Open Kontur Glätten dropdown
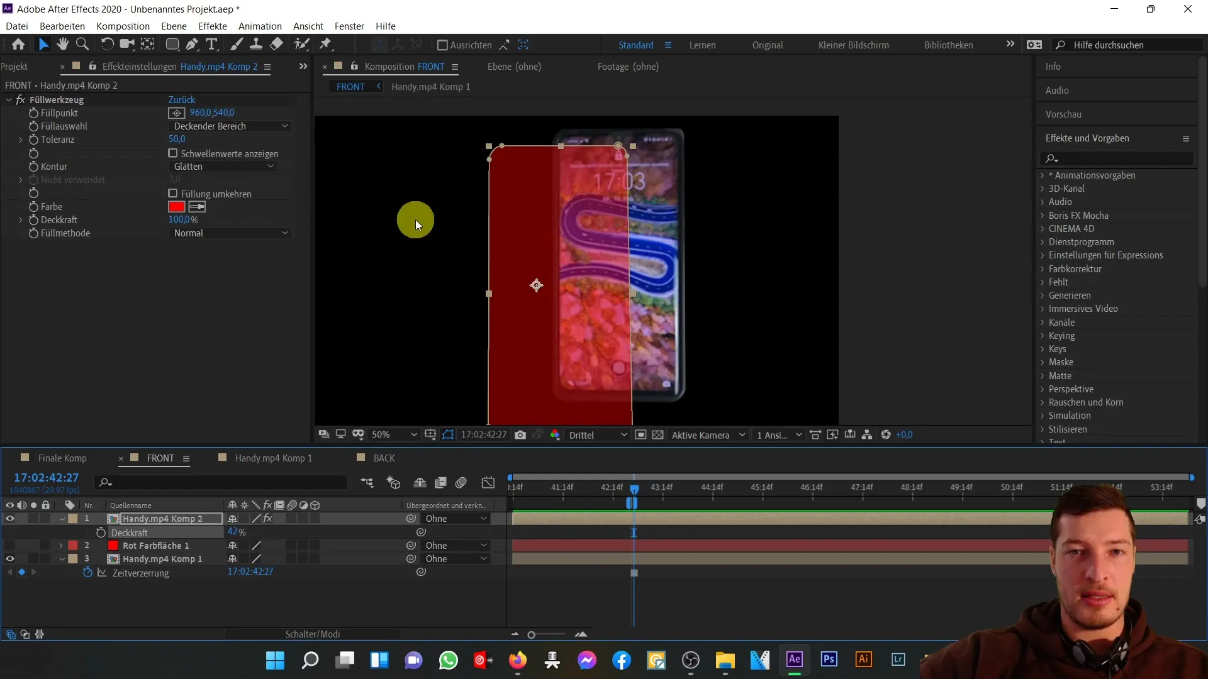The width and height of the screenshot is (1208, 679). (x=223, y=167)
